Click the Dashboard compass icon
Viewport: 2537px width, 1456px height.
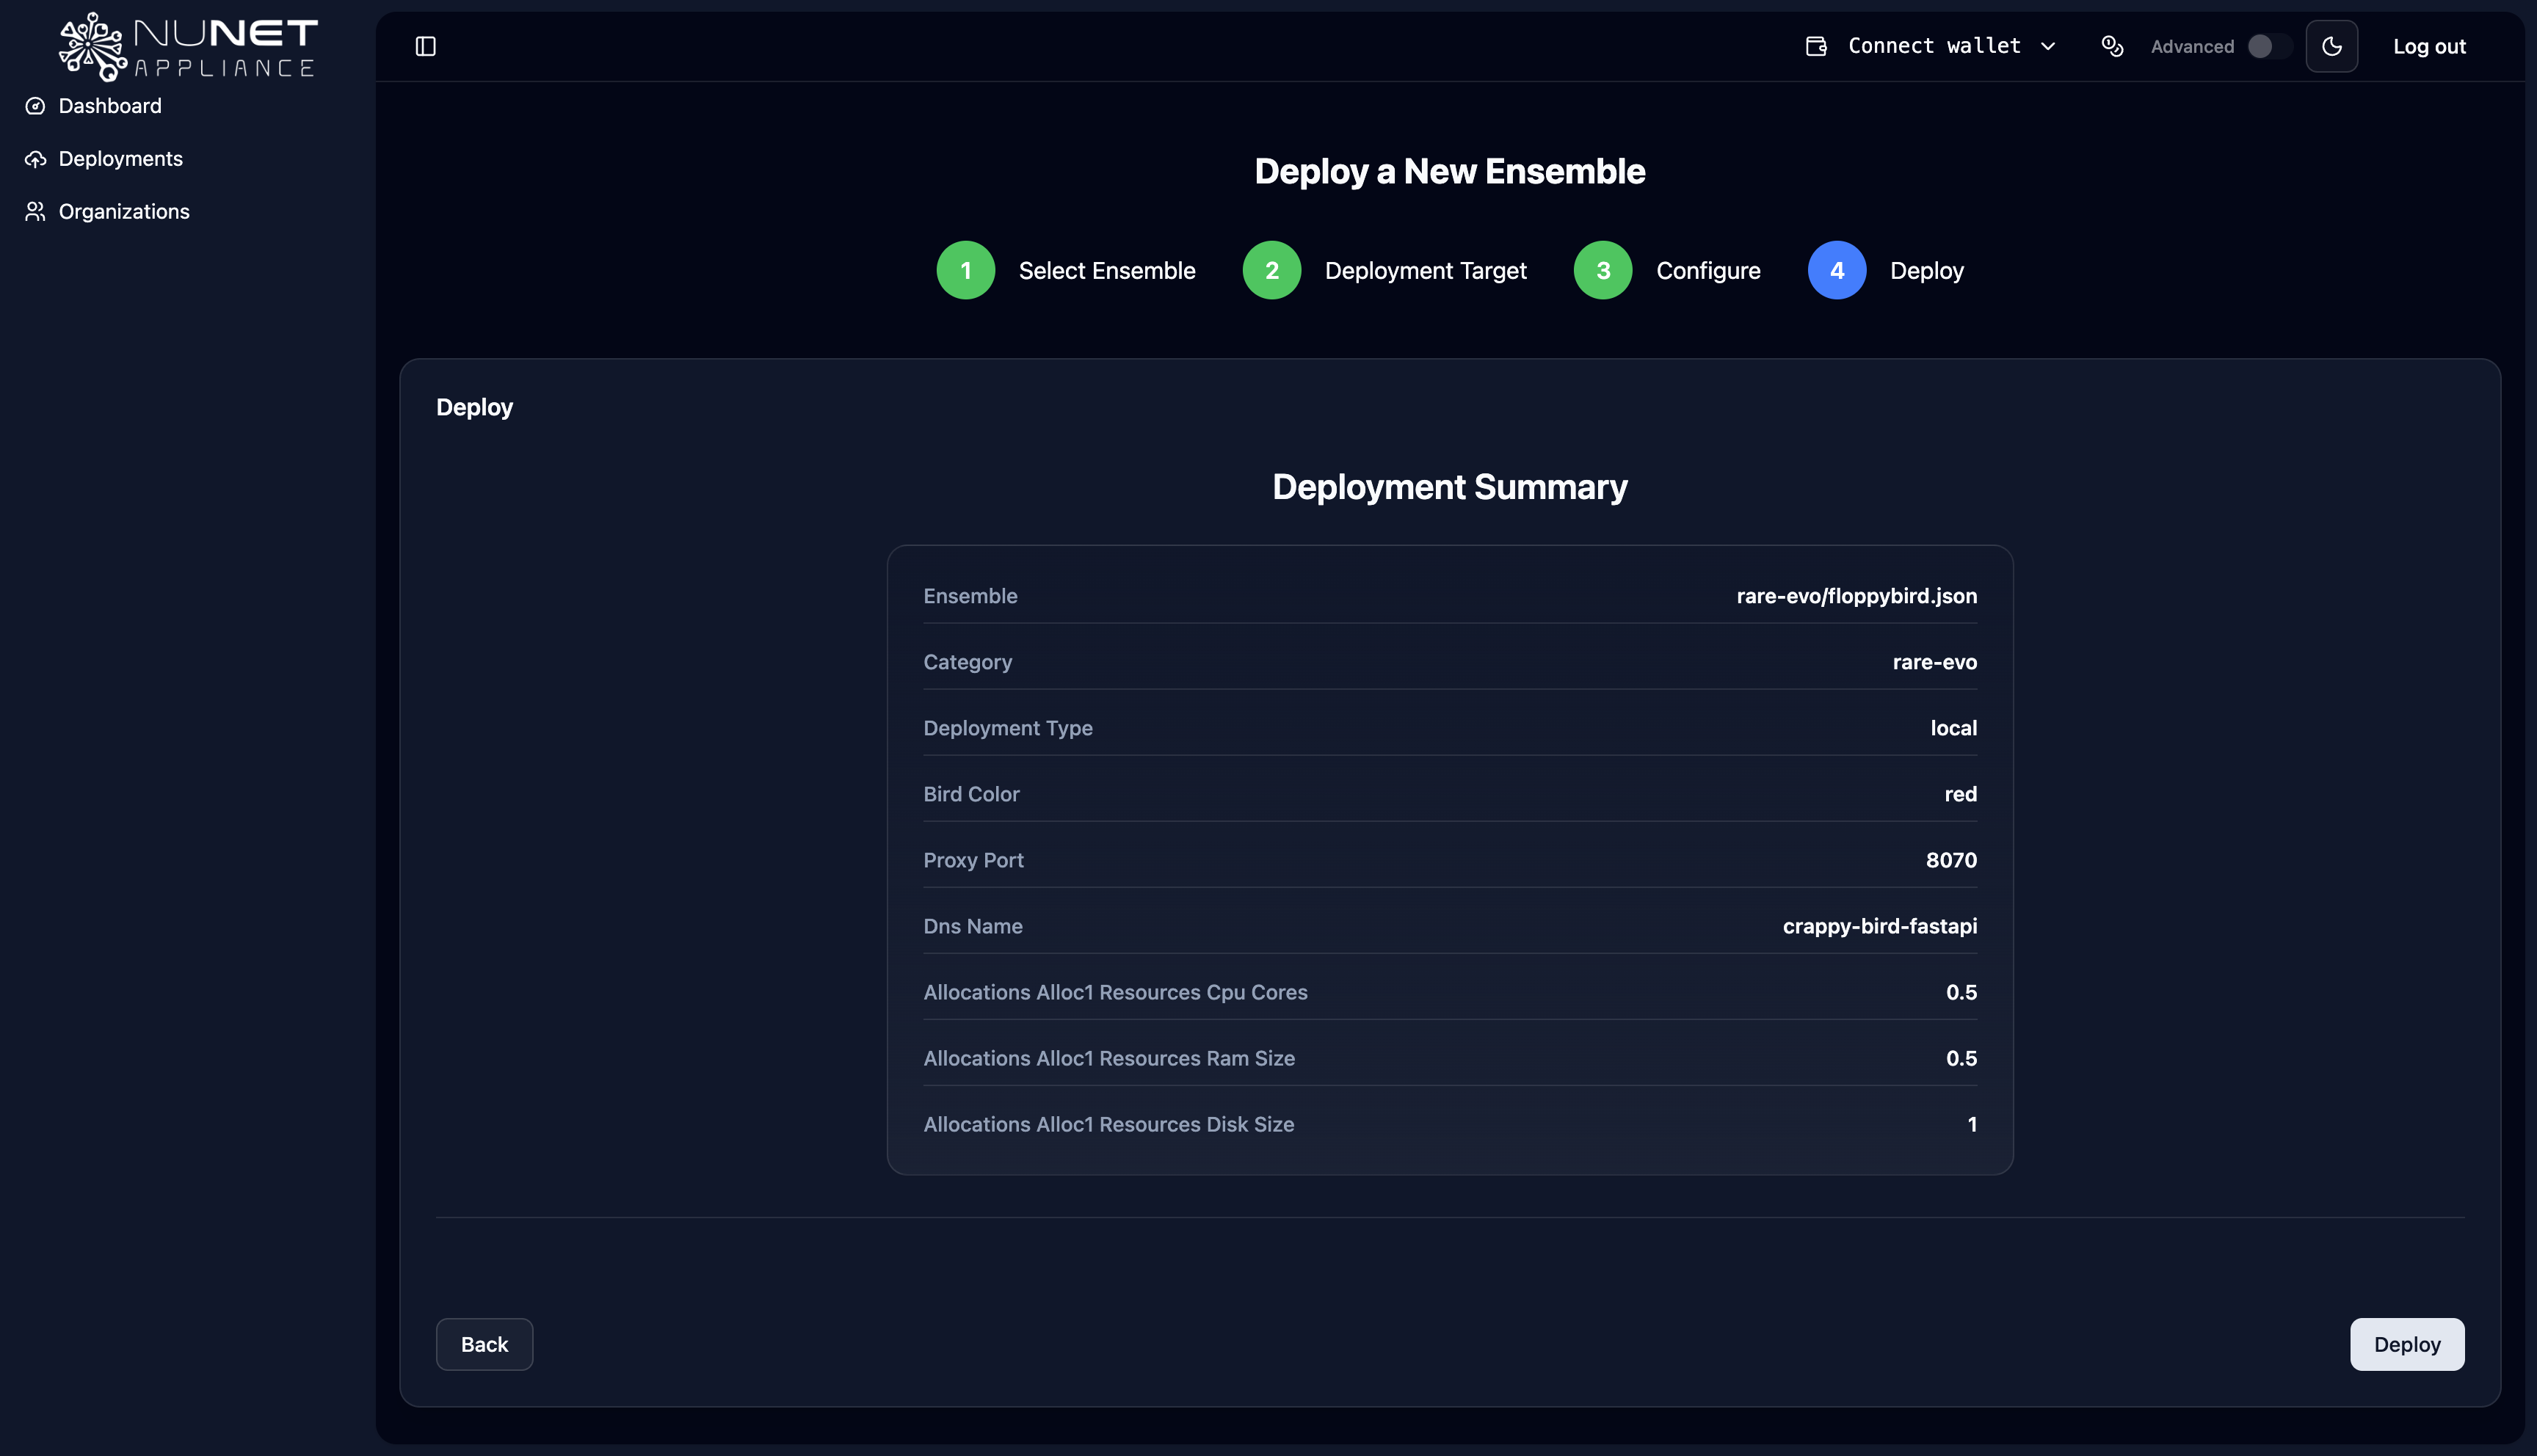tap(35, 106)
